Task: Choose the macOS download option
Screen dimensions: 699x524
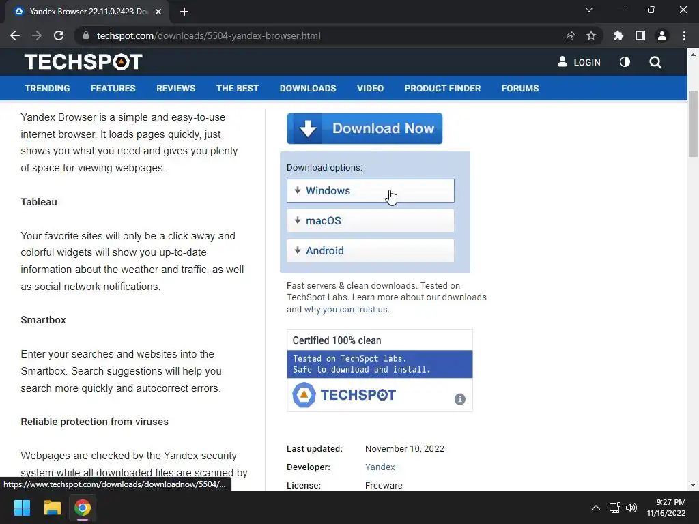Action: click(371, 220)
